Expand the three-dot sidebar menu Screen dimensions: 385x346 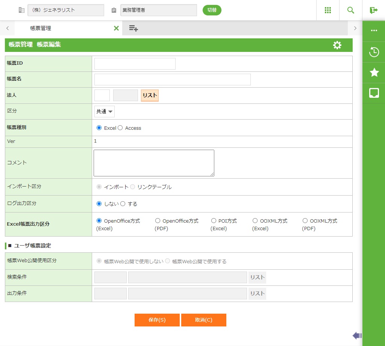pos(374,30)
